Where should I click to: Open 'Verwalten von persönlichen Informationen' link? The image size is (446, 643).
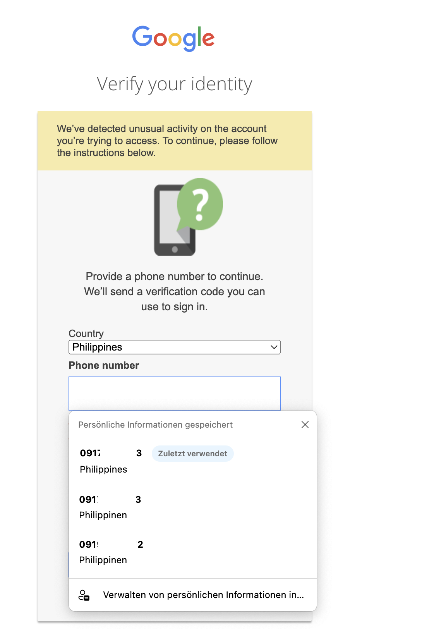(203, 595)
